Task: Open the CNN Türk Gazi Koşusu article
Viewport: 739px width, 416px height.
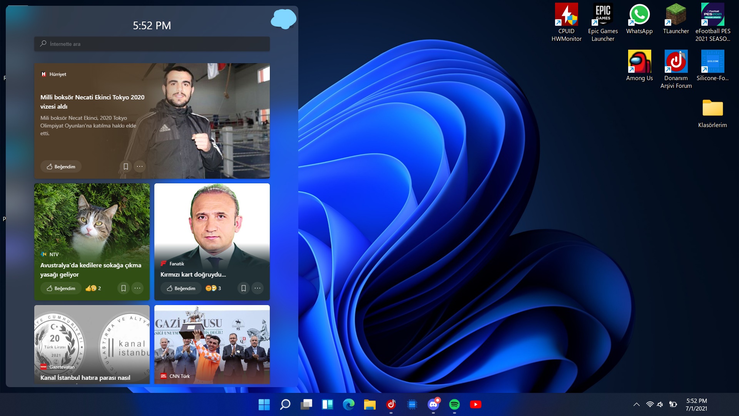Action: pyautogui.click(x=212, y=344)
